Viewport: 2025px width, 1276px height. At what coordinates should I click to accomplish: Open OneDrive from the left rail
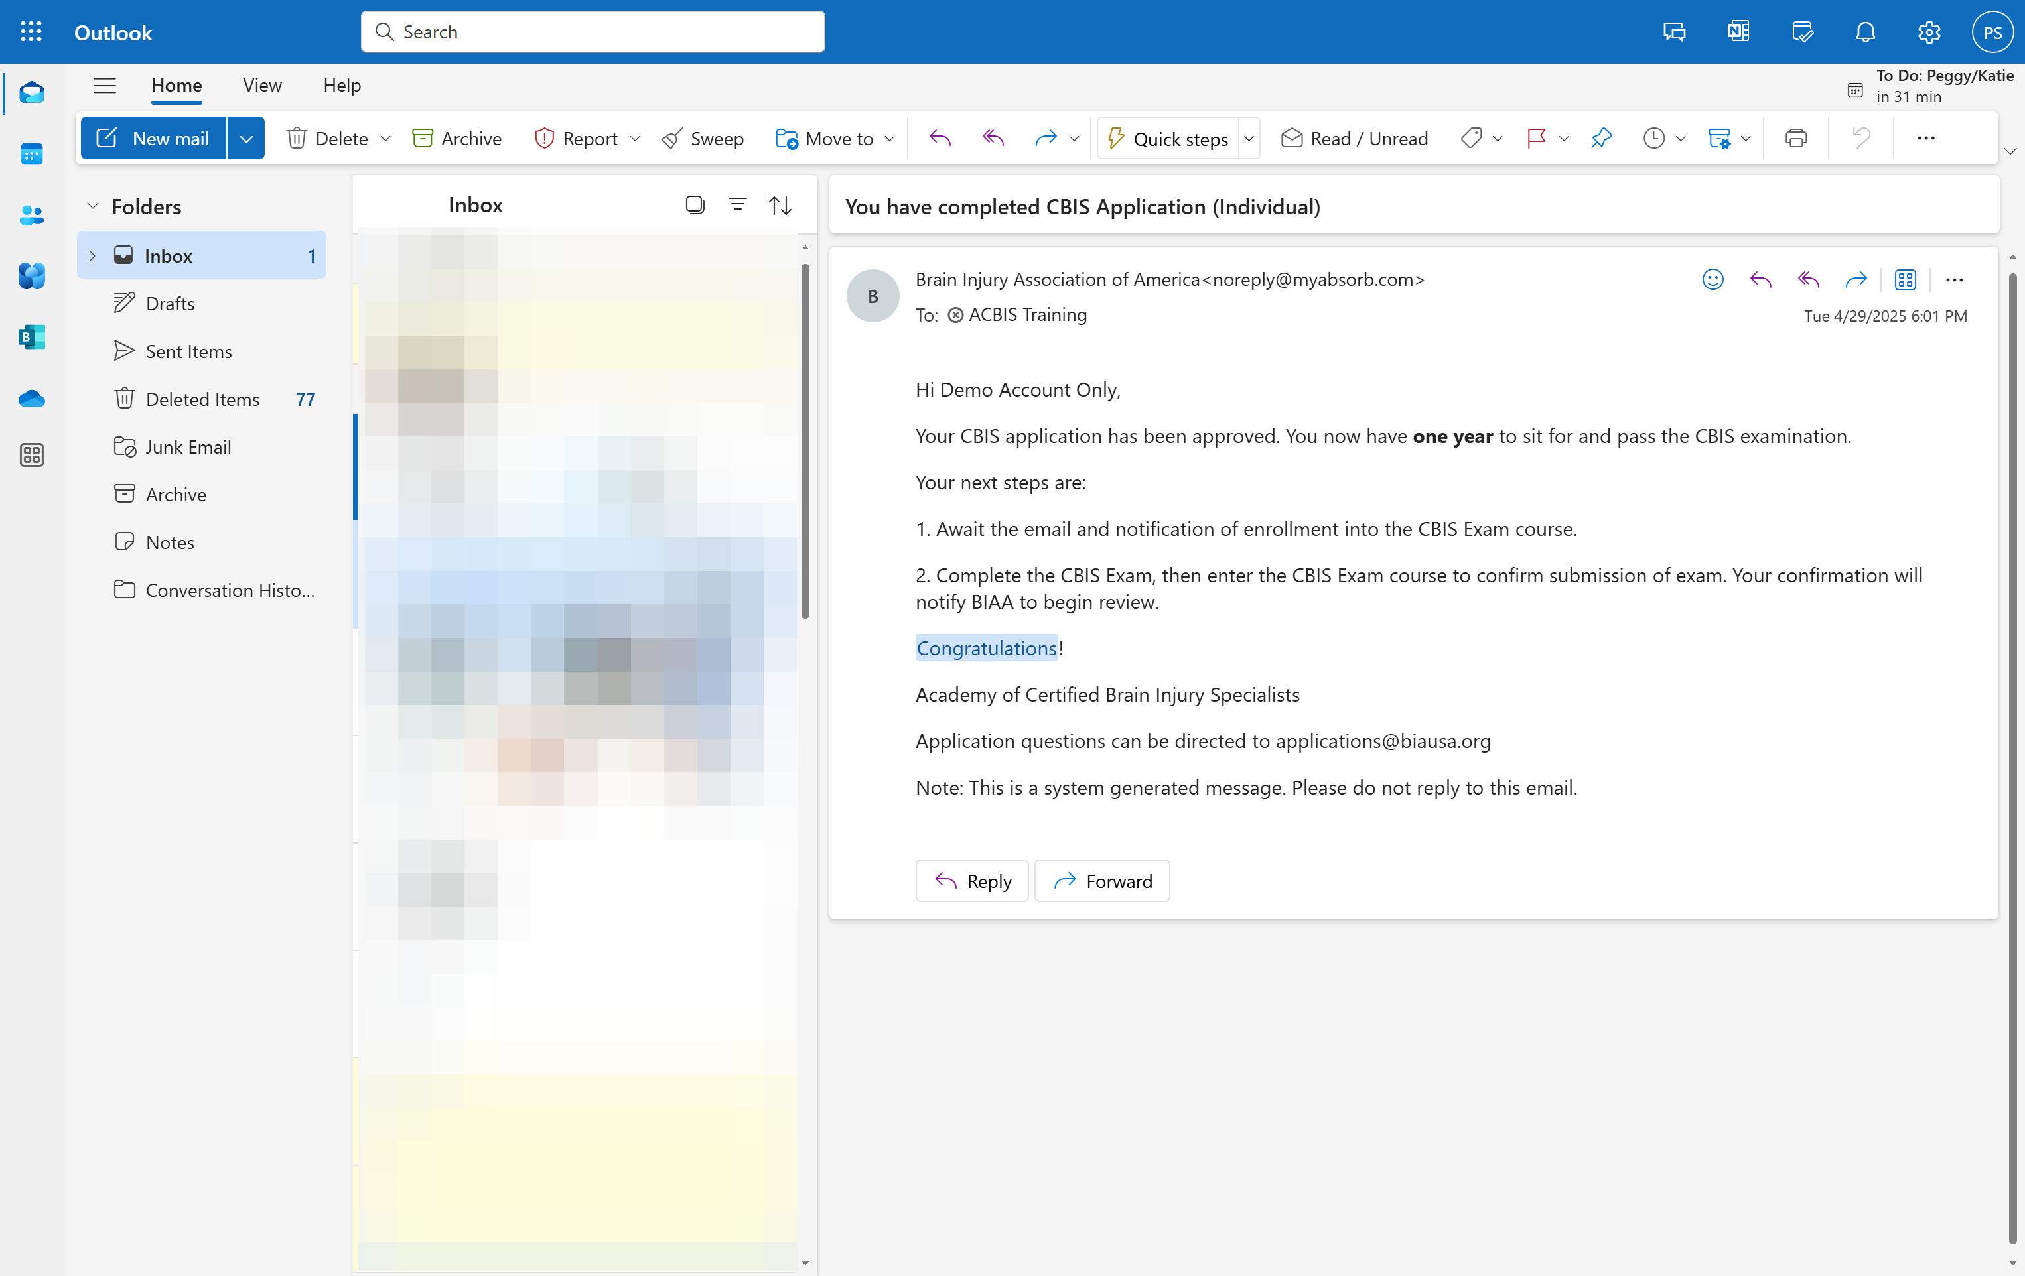point(31,399)
